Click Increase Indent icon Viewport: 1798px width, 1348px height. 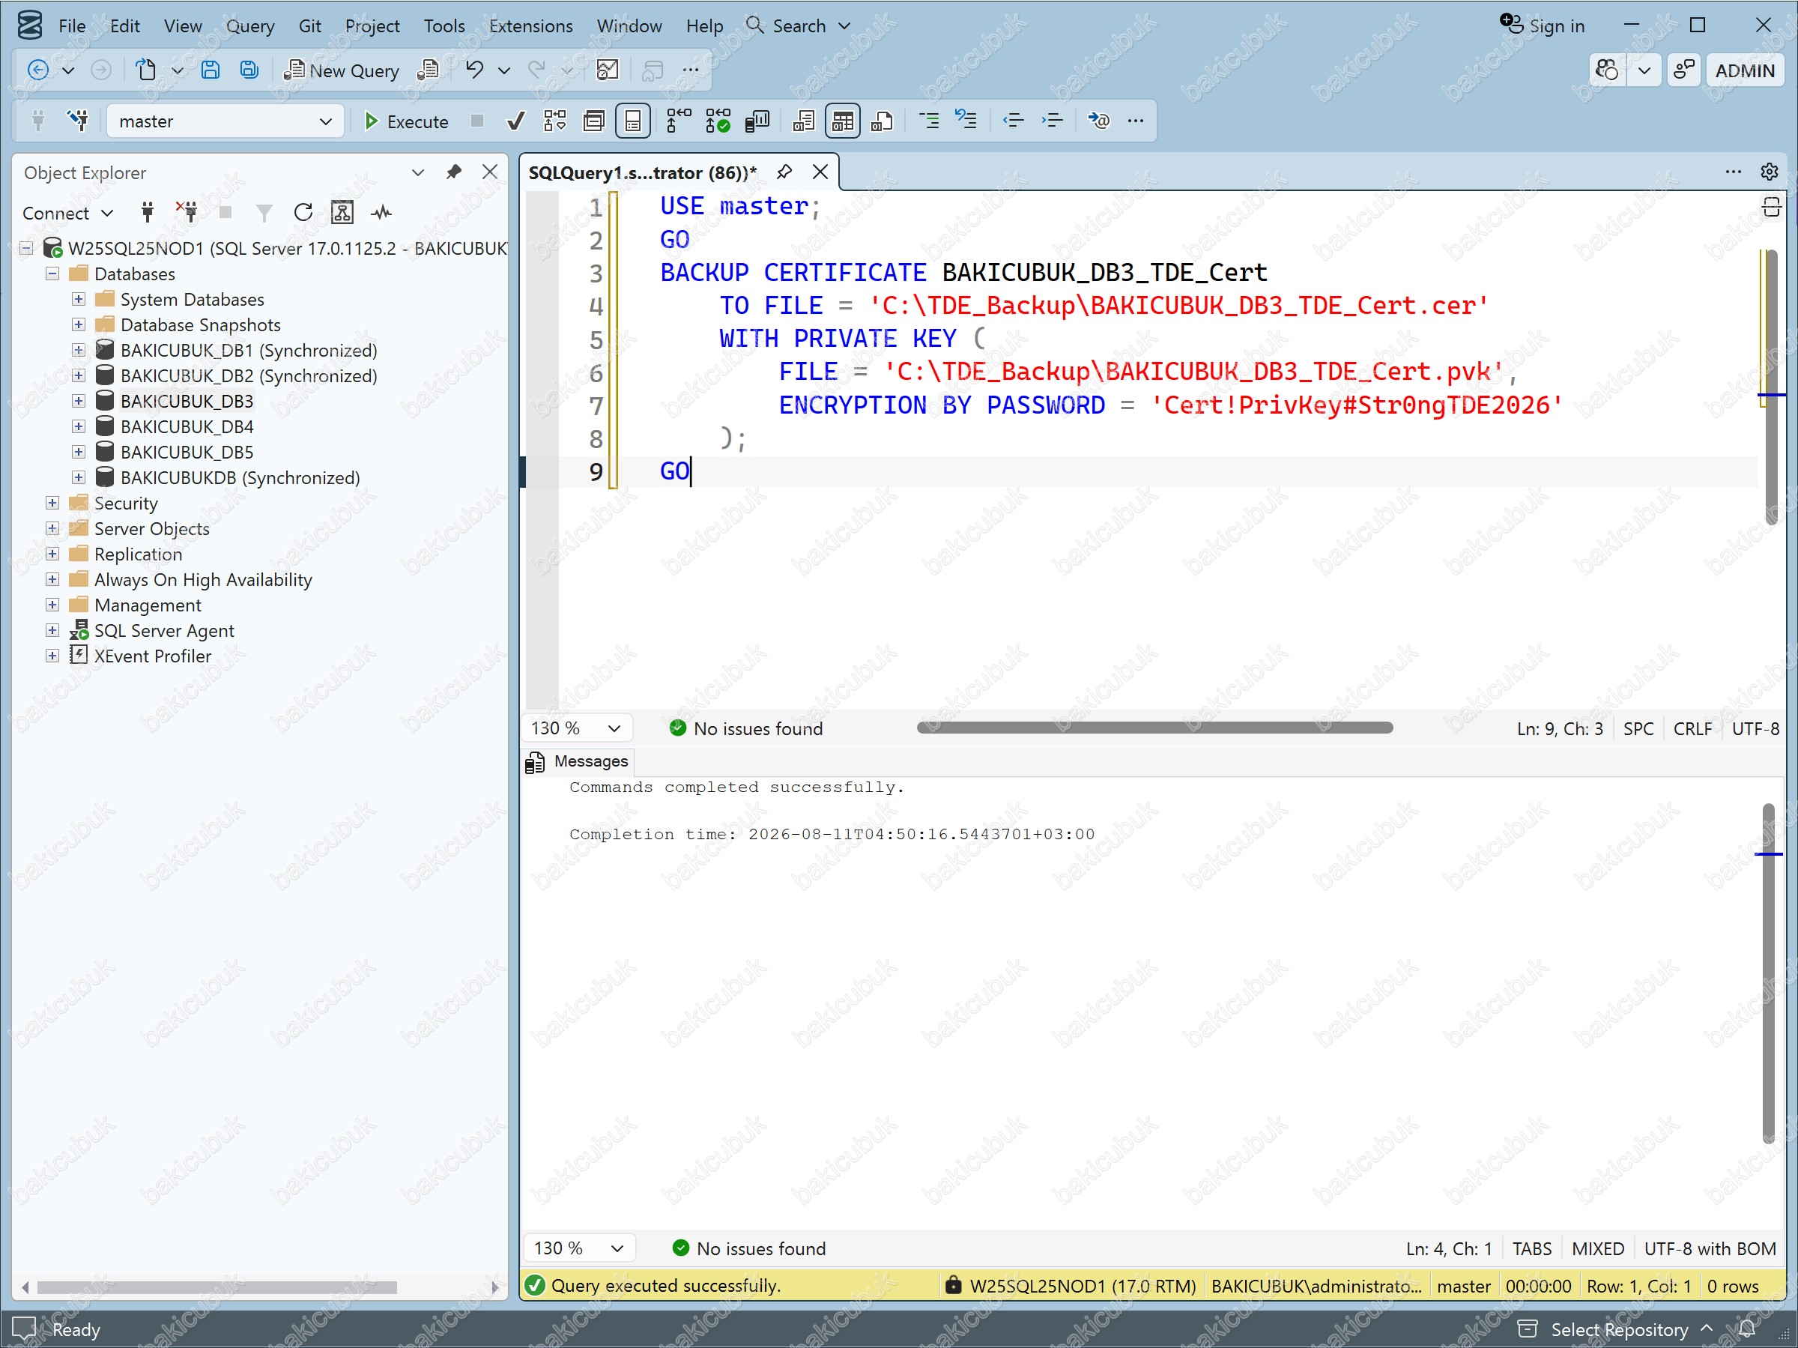(1052, 121)
